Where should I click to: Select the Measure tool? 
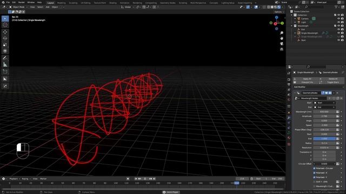coord(5,65)
